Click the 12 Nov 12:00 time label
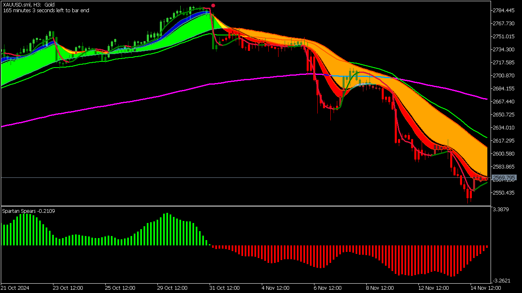Image resolution: width=522 pixels, height=293 pixels. [x=434, y=288]
